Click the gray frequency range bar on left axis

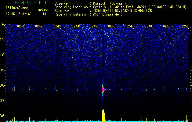click(x=6, y=86)
